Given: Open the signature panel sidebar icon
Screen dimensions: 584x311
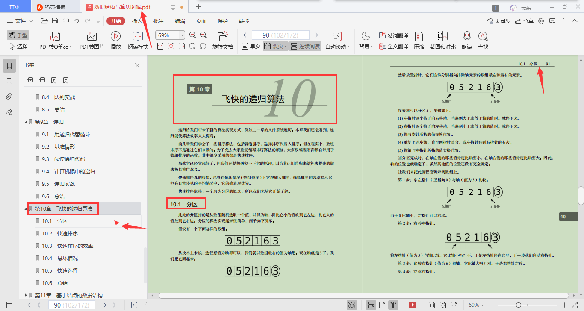Looking at the screenshot, I should tap(9, 112).
